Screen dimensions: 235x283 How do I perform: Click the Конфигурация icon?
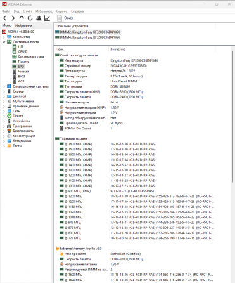pos(9,136)
